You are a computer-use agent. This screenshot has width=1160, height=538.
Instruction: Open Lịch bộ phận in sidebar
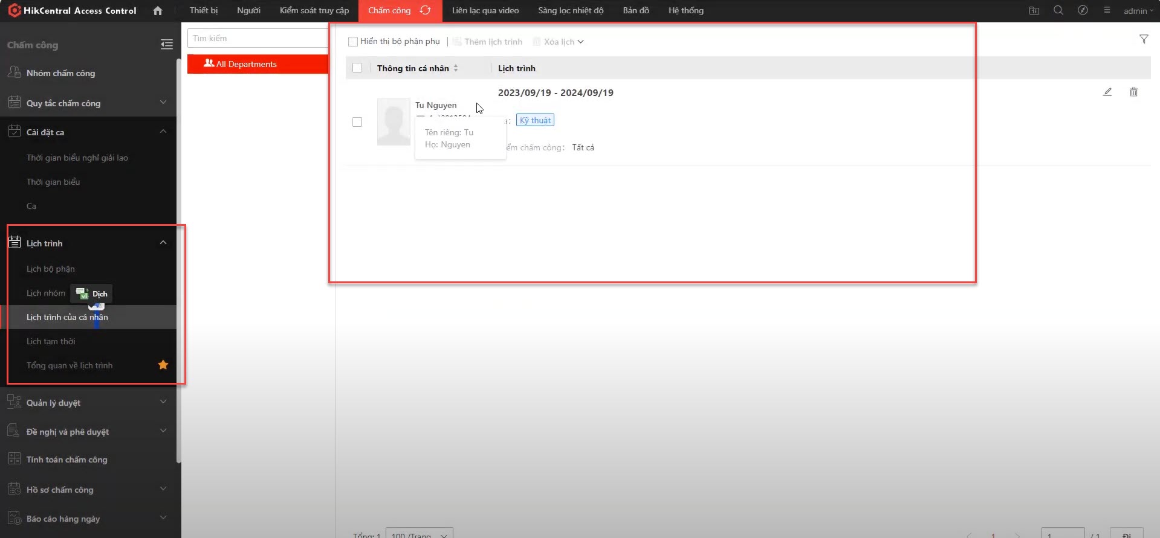[51, 269]
